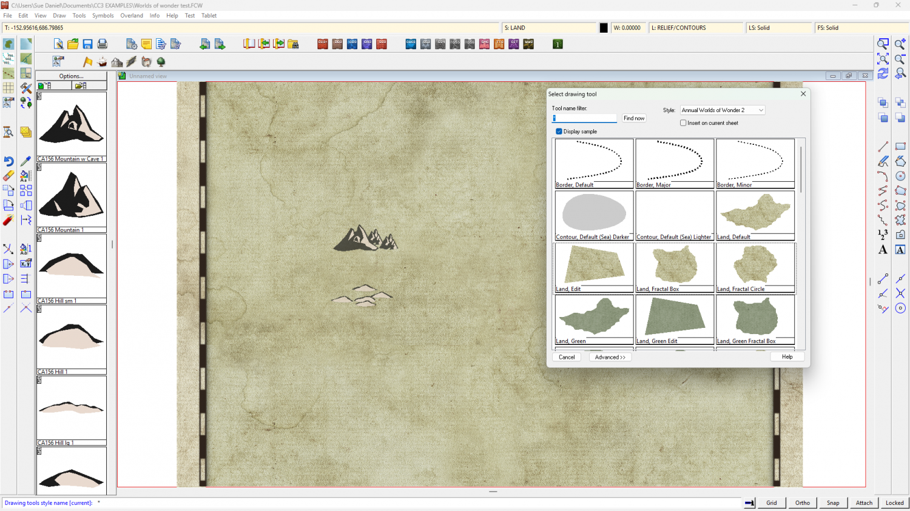Click the yellow flag symbols icon

tap(87, 62)
